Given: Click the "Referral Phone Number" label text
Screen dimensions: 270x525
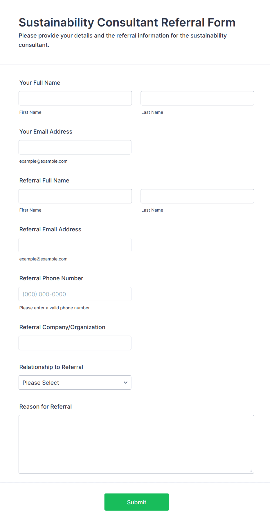Looking at the screenshot, I should point(51,278).
